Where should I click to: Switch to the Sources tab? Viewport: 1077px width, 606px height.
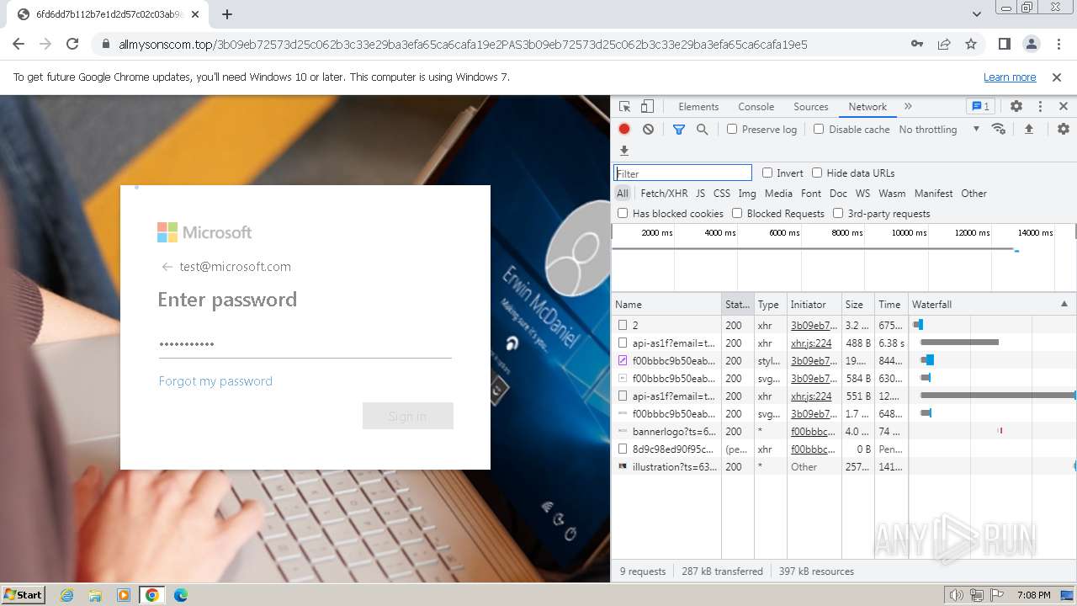(811, 107)
